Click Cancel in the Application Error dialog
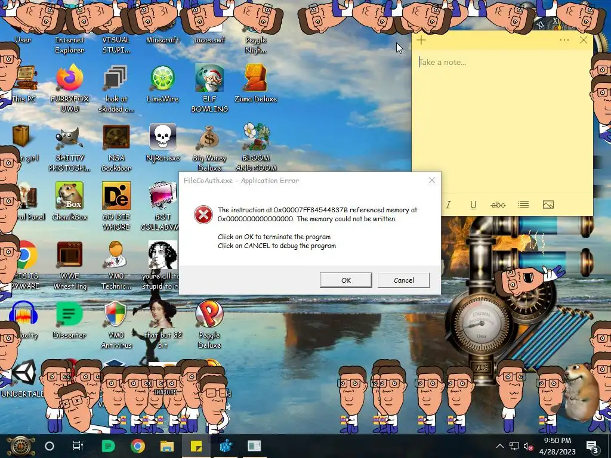611x458 pixels. point(404,280)
